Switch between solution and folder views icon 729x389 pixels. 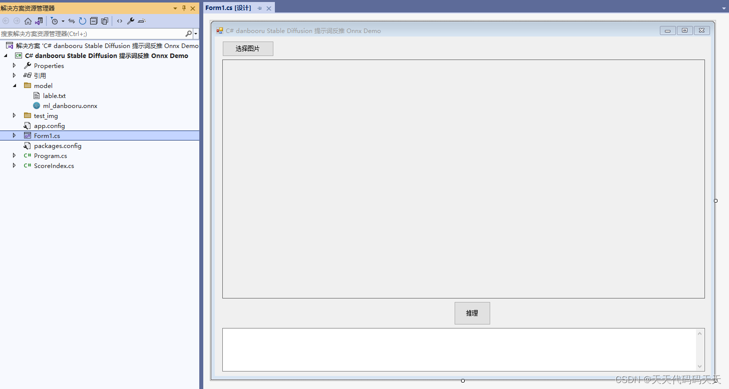coord(39,21)
